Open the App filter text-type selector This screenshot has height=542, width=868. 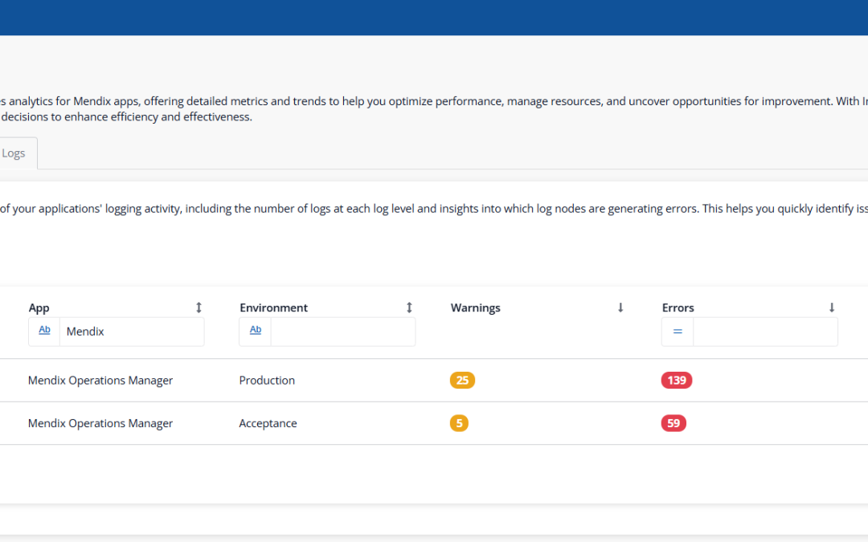pyautogui.click(x=44, y=331)
